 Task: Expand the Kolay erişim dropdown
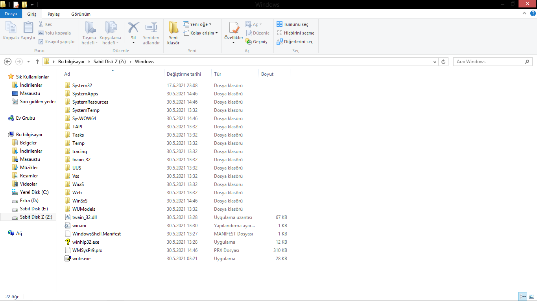pos(201,33)
